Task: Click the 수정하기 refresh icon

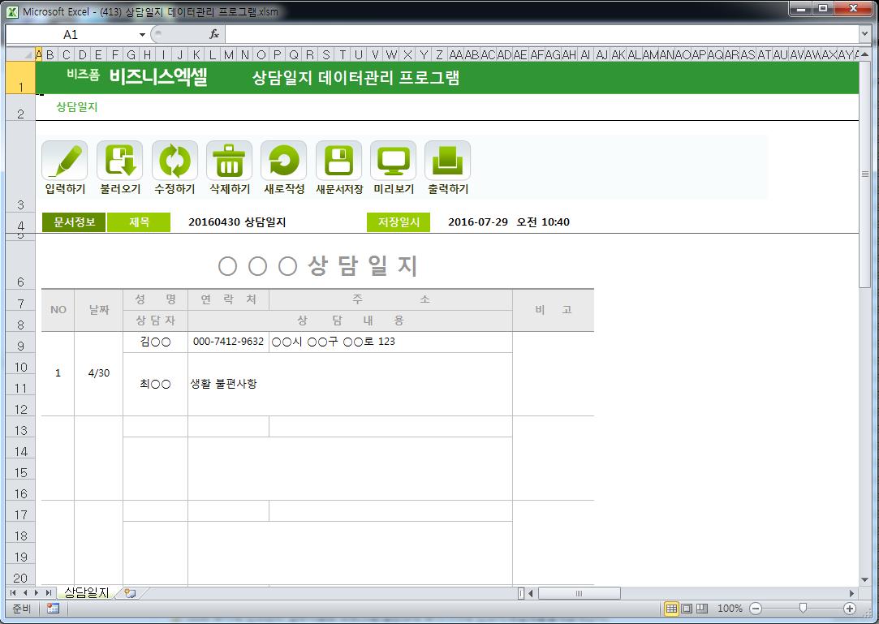Action: coord(175,161)
